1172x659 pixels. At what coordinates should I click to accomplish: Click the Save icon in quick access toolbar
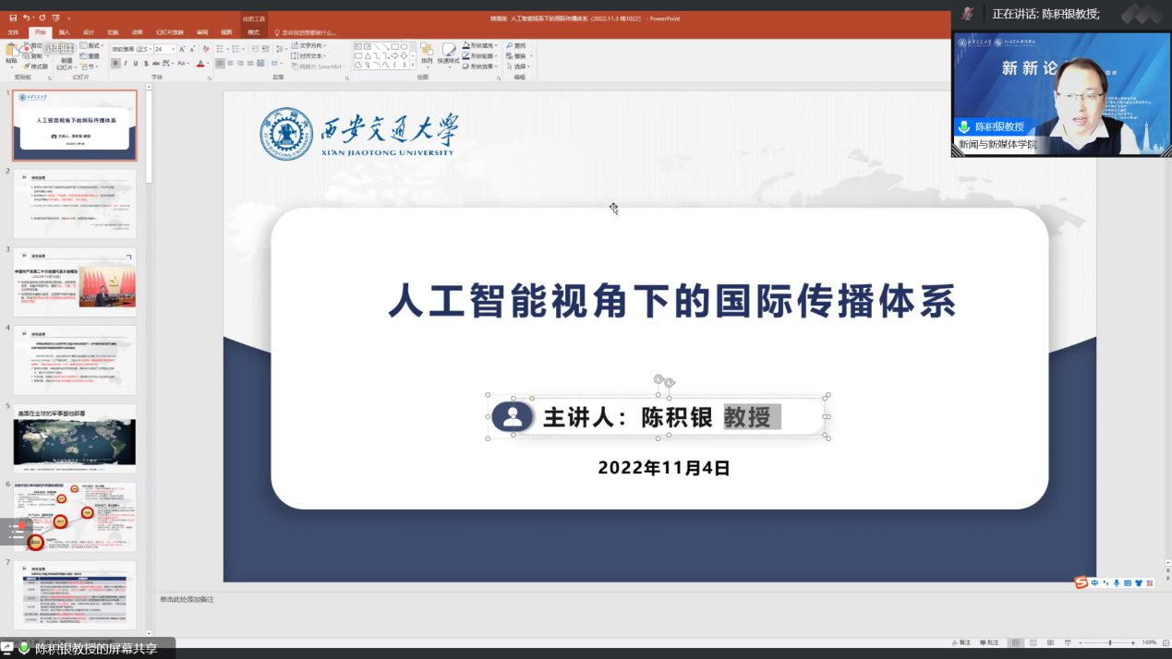point(13,18)
